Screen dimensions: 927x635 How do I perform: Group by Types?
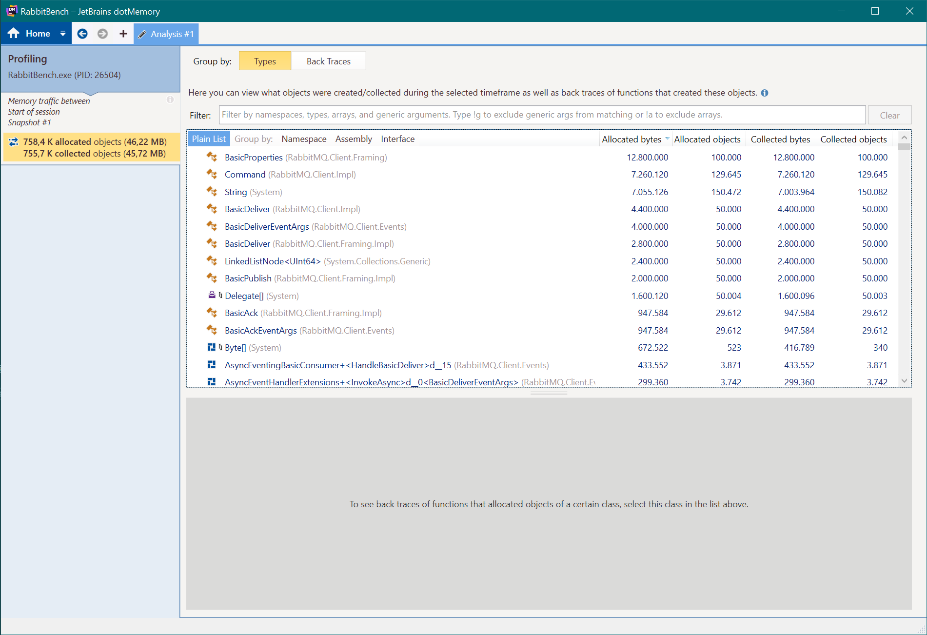tap(265, 61)
